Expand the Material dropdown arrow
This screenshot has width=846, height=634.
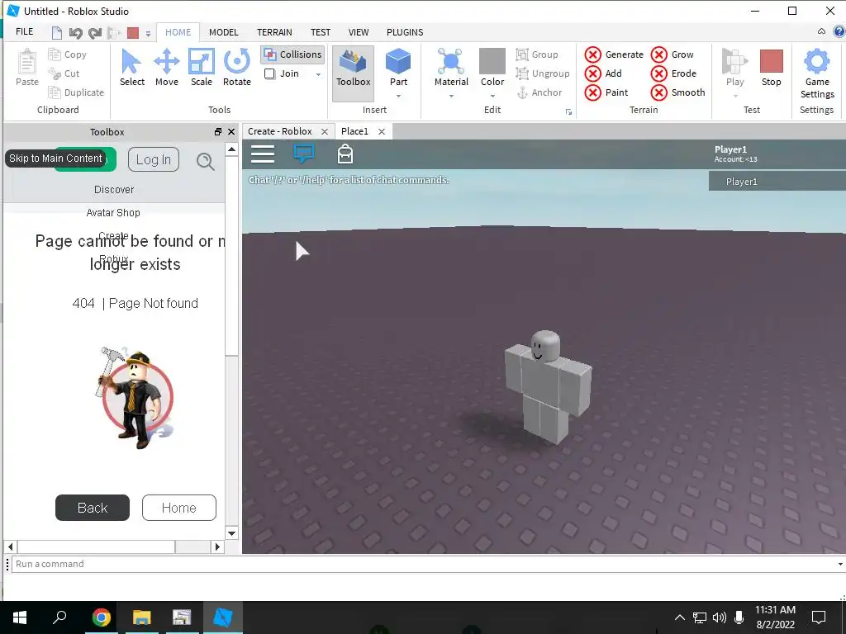(x=451, y=96)
